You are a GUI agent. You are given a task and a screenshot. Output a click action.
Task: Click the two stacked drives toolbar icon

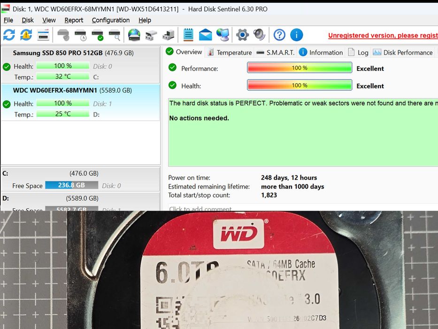pyautogui.click(x=151, y=35)
